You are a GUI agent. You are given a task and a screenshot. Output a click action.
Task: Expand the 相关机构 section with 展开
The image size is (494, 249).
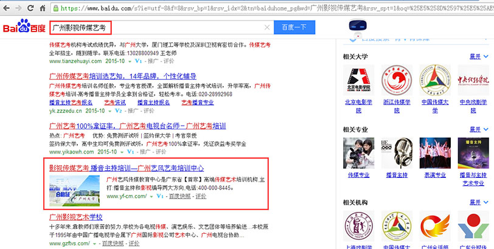pos(479,202)
